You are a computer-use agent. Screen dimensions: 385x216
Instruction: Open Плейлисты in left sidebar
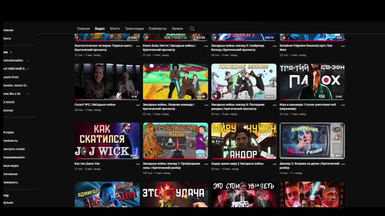point(11,141)
